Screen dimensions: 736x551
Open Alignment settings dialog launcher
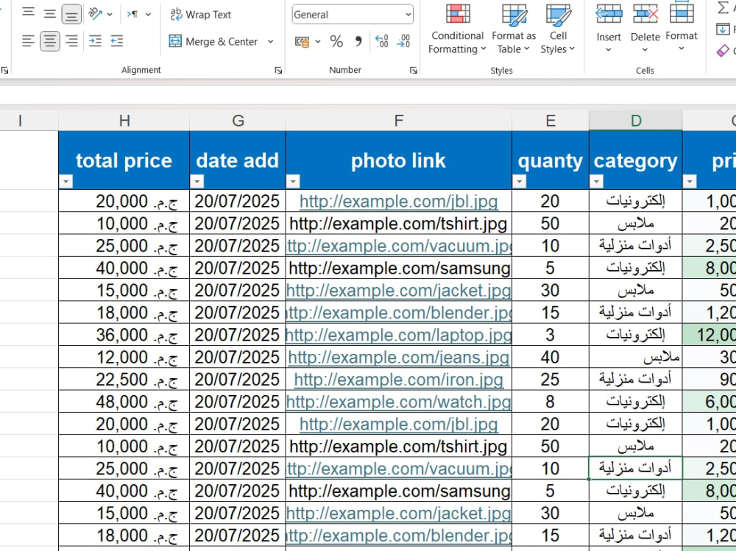coord(278,71)
